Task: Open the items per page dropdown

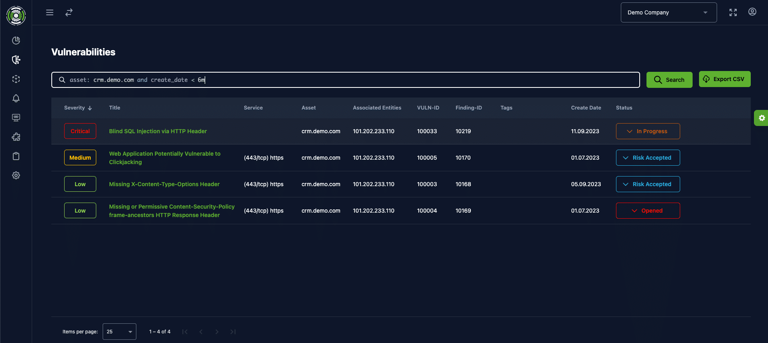Action: 120,332
